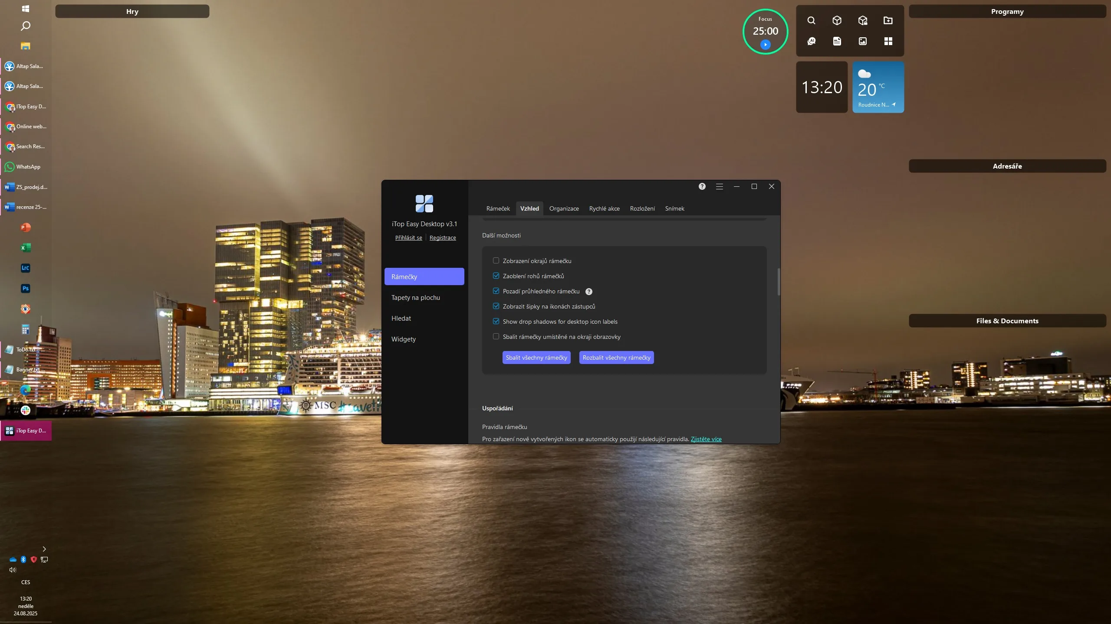Open Tapety na plochu sidebar section
This screenshot has width=1111, height=624.
pyautogui.click(x=415, y=297)
